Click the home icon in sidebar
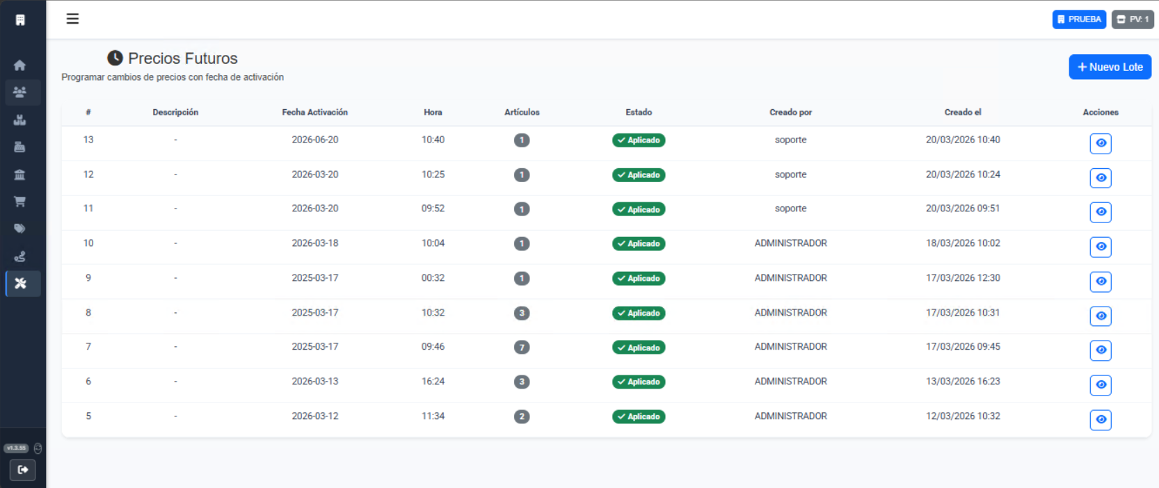The image size is (1159, 488). click(19, 65)
